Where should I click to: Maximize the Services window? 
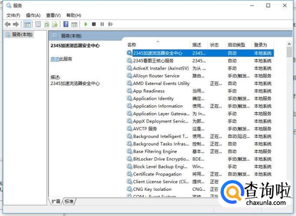tap(268, 6)
